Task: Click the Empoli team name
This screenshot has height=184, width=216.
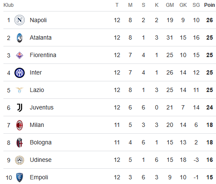Action: pos(39,177)
